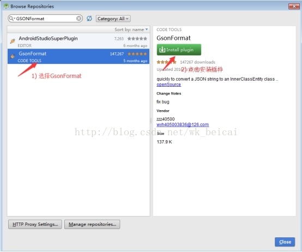This screenshot has width=302, height=252.
Task: Open HTTP Proxy Settings
Action: [x=35, y=224]
